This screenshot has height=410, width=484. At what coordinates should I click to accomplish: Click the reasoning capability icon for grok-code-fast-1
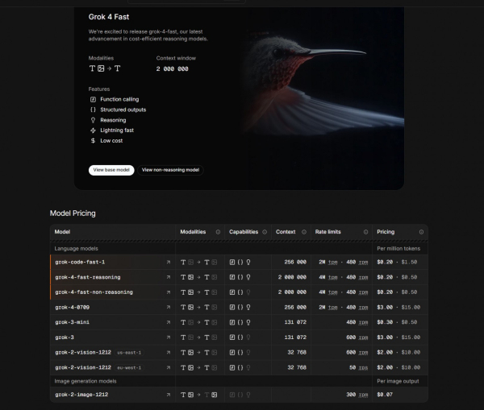pyautogui.click(x=248, y=262)
